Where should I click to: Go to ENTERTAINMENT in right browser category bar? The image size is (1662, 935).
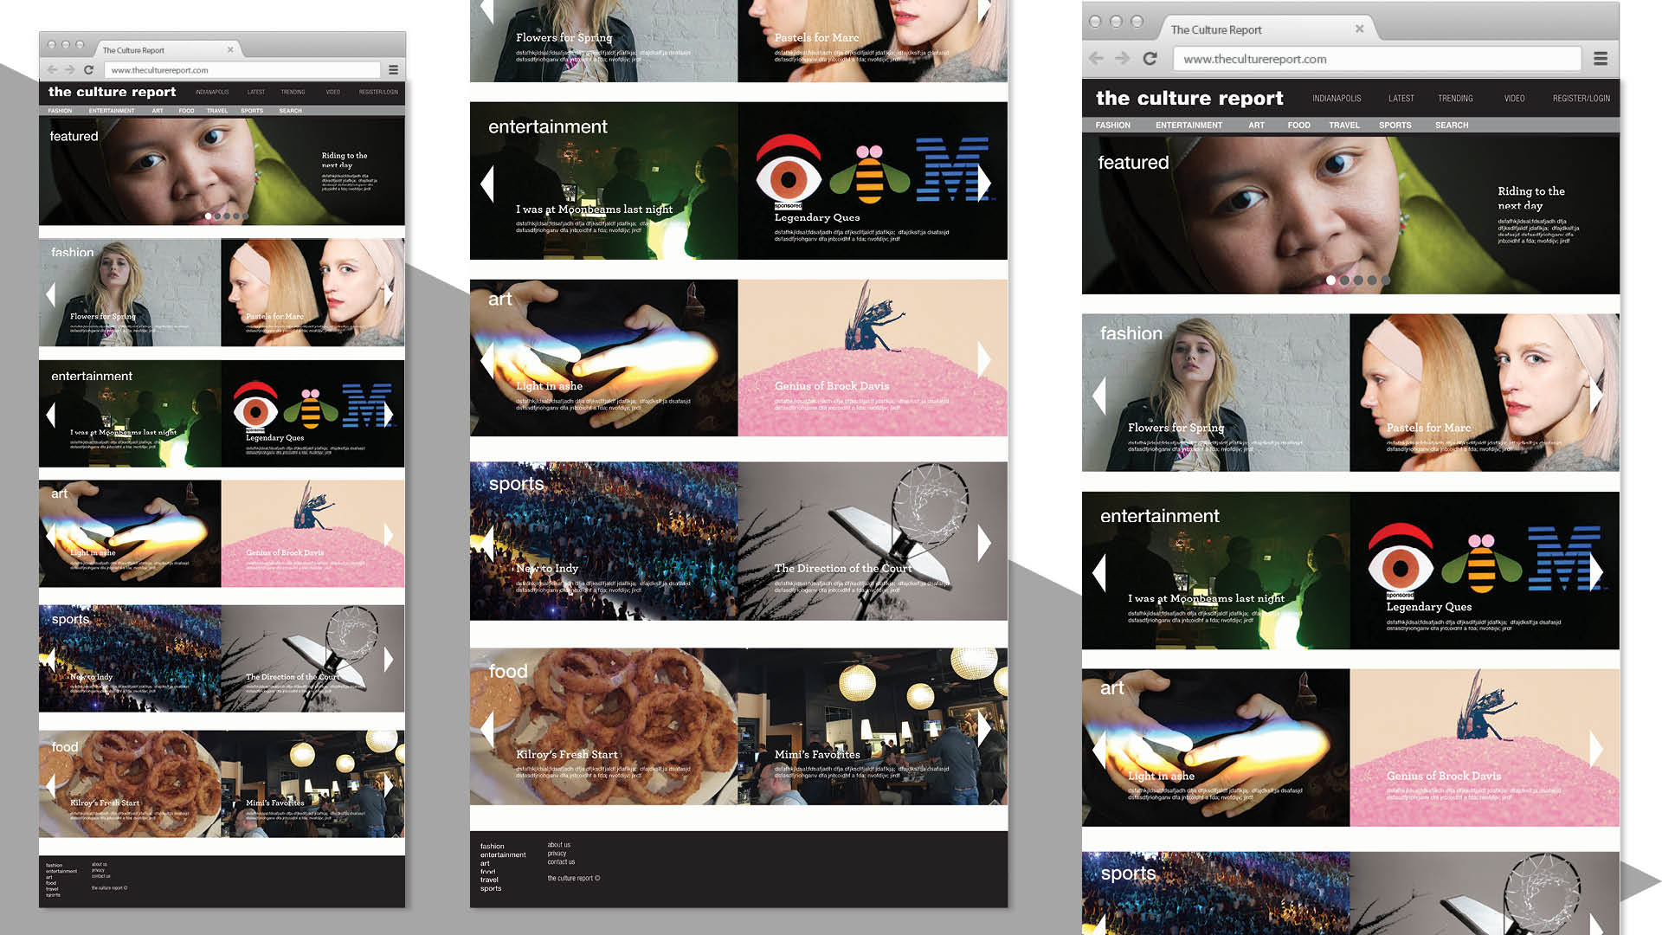click(1189, 126)
